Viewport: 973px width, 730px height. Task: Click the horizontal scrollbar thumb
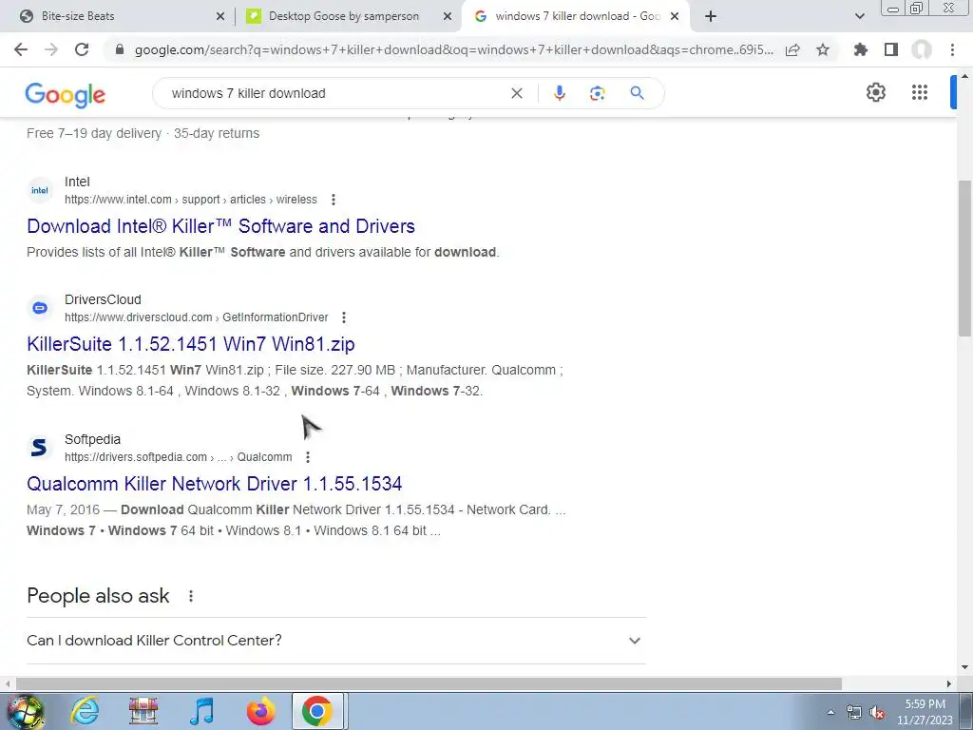(429, 683)
